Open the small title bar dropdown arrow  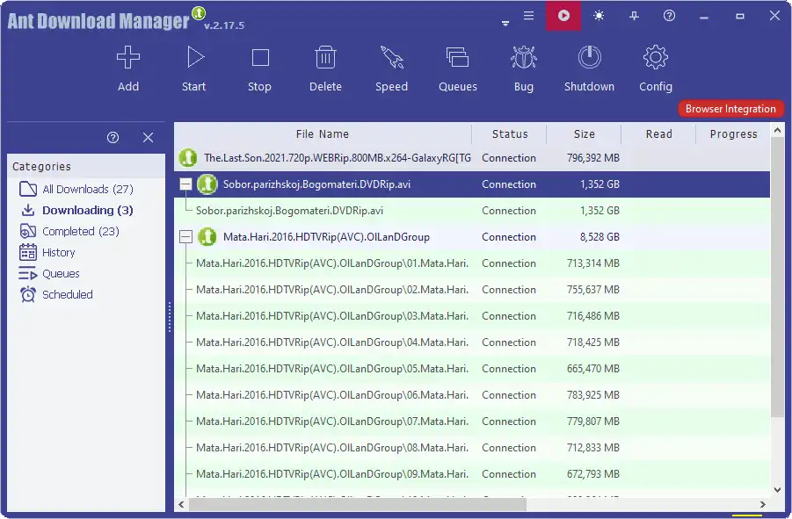(505, 24)
